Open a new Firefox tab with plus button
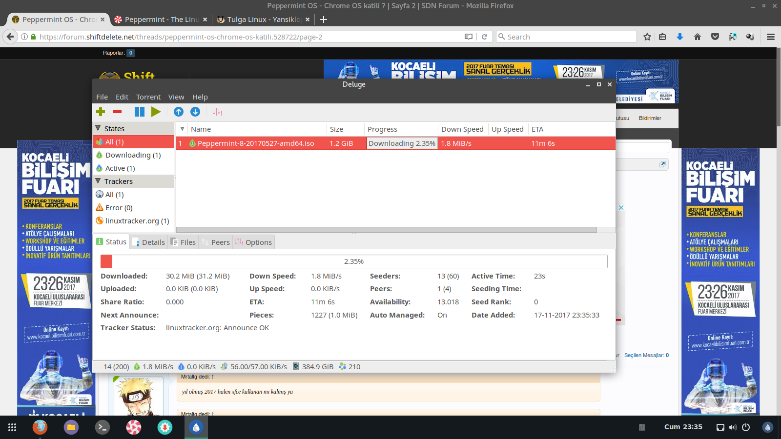Image resolution: width=781 pixels, height=439 pixels. [x=323, y=20]
